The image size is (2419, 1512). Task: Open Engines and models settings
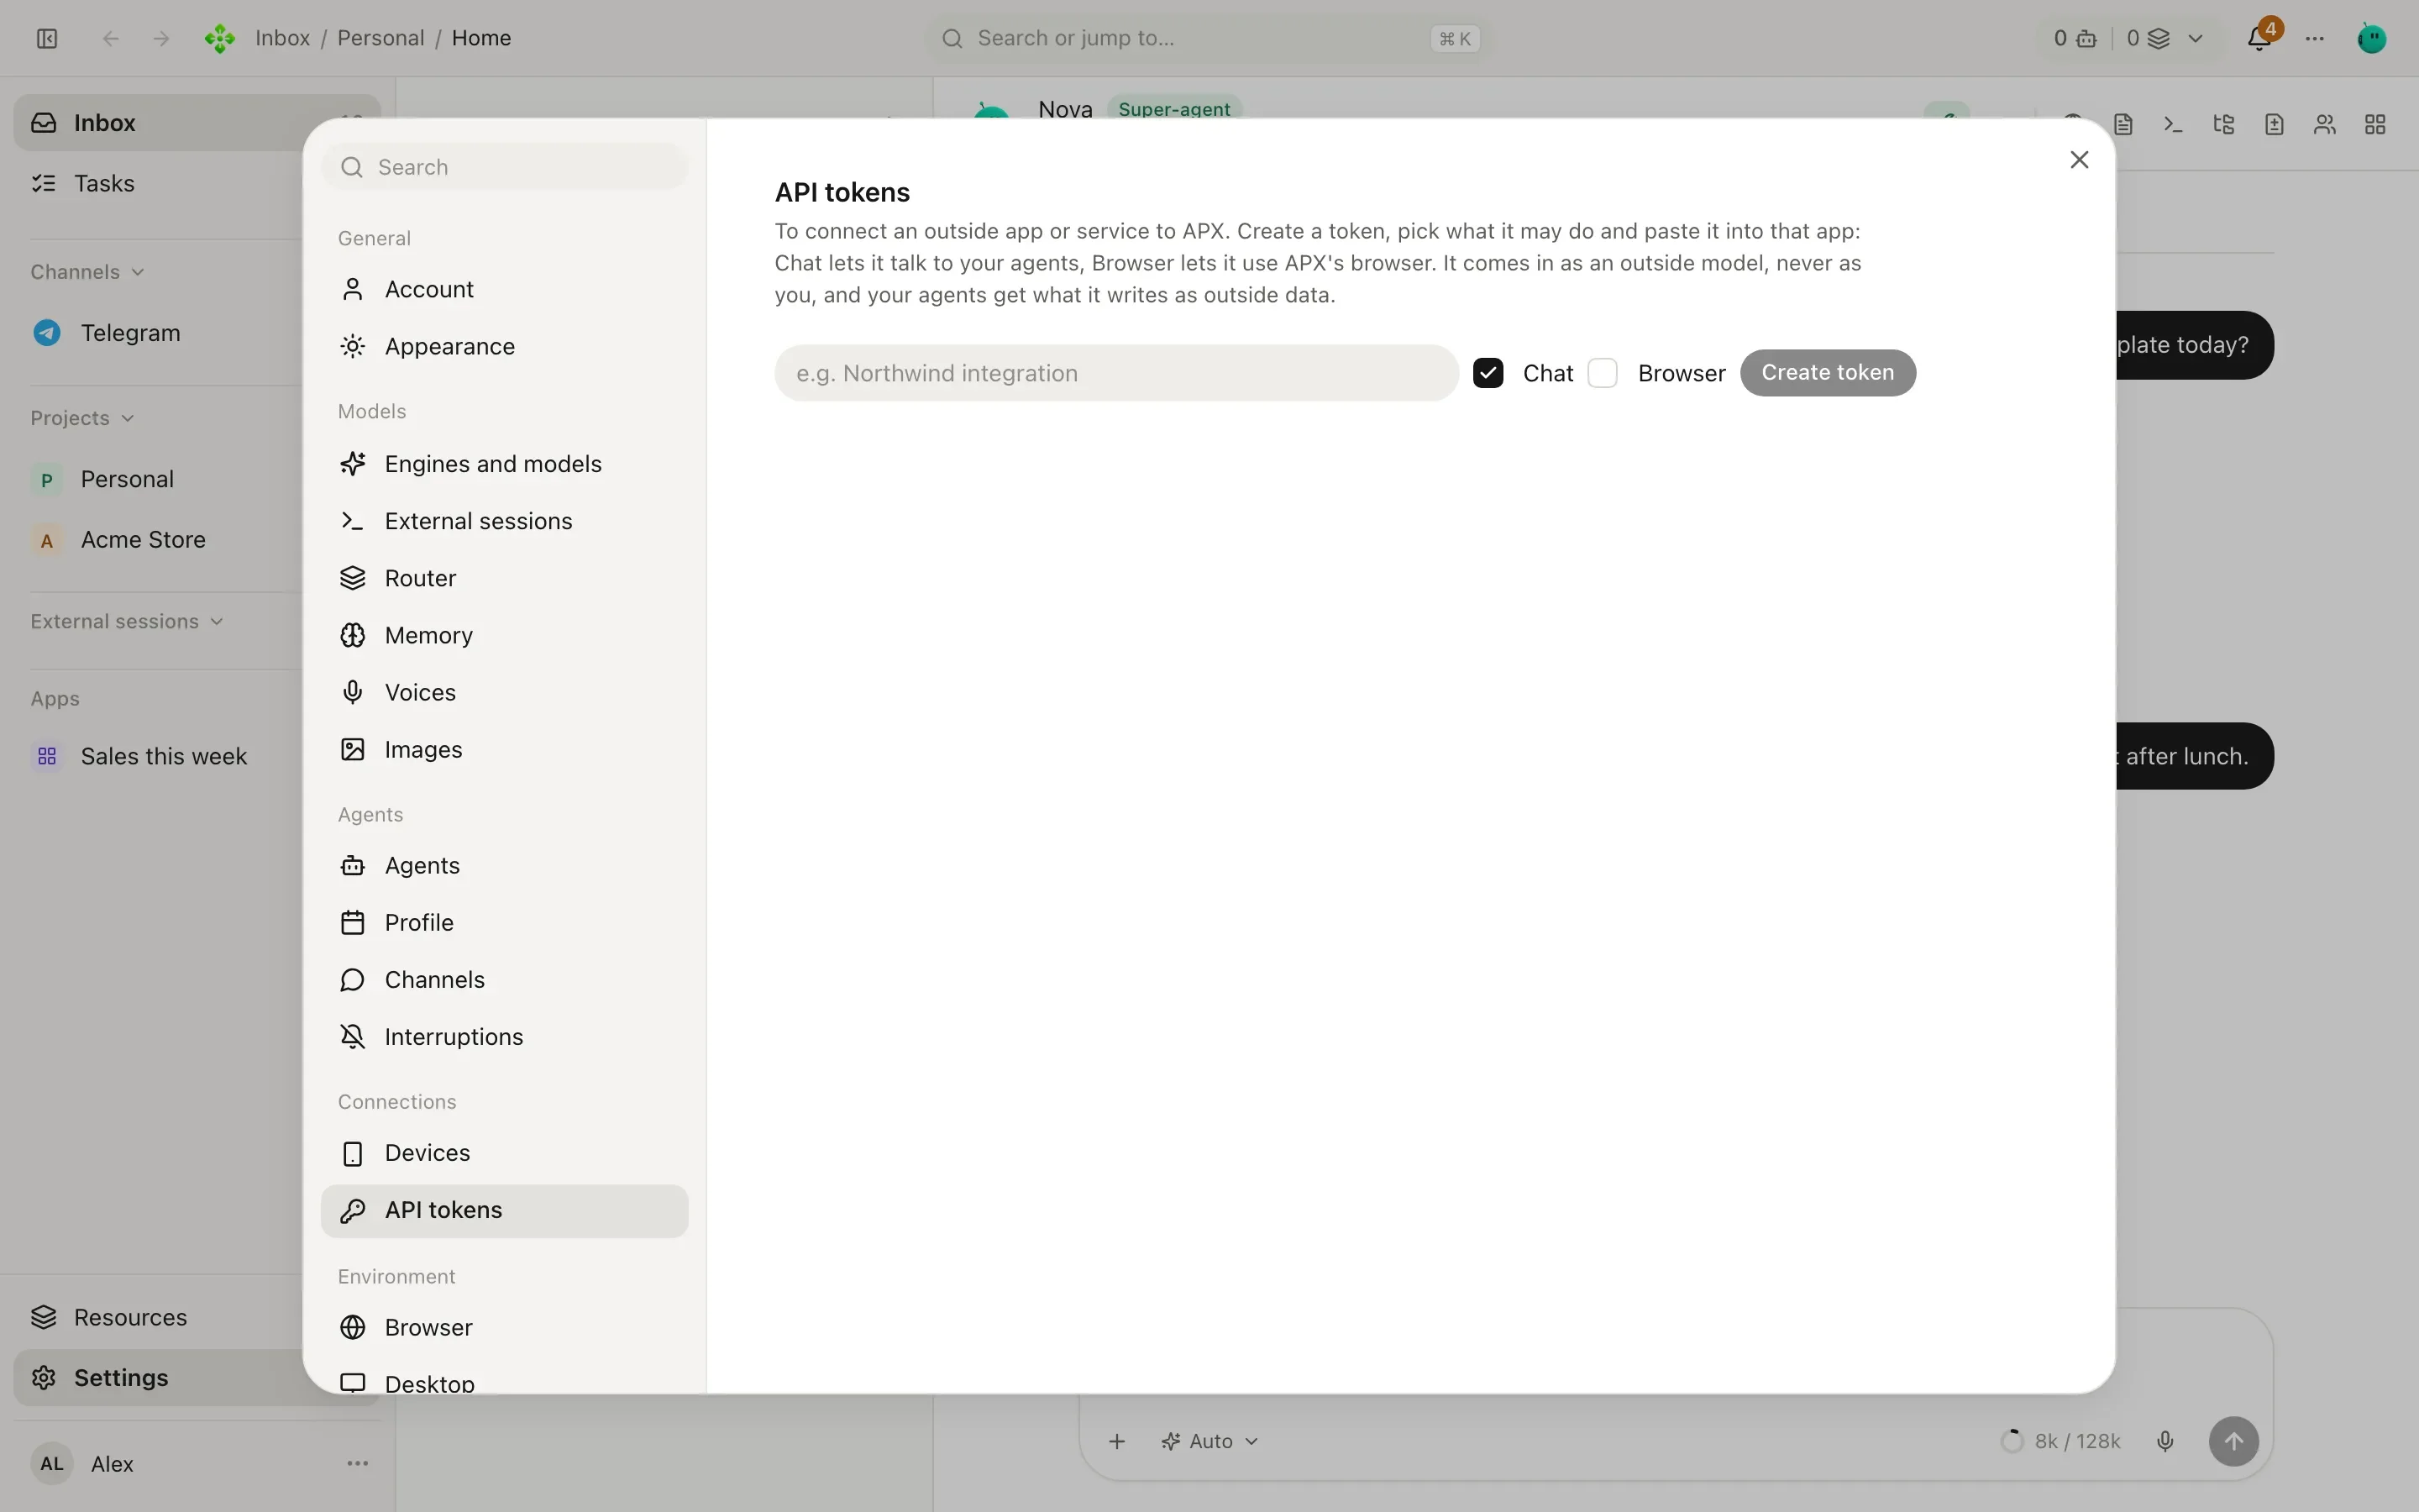[x=505, y=464]
